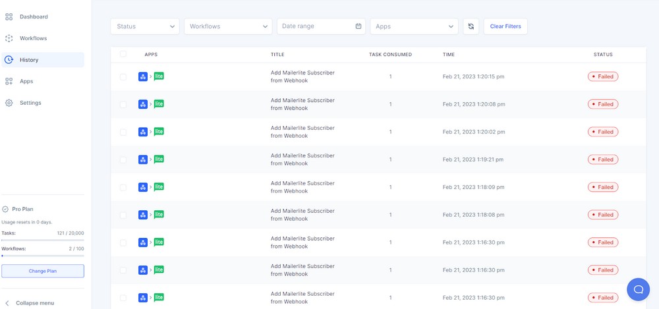Viewport: 659px width, 309px height.
Task: Click '121 / 20,000' tasks usage value
Action: tap(71, 233)
